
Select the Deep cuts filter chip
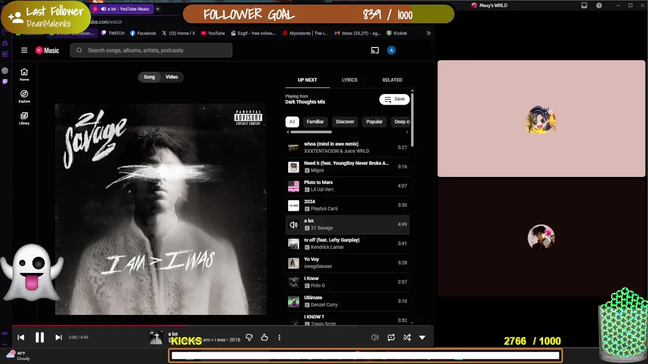[401, 121]
